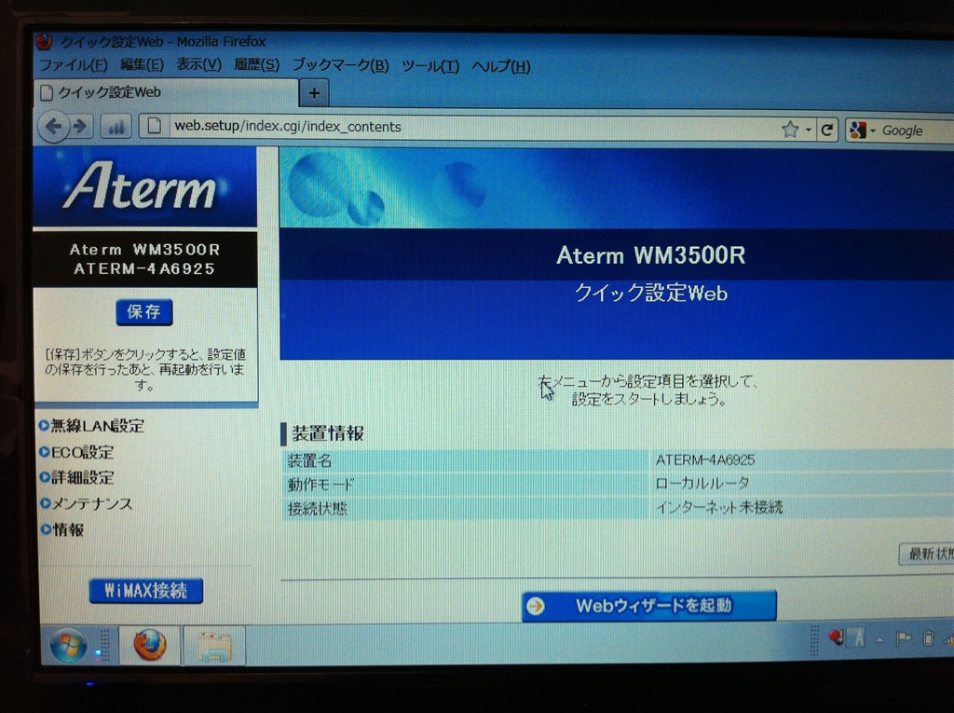Click the WiMAX接続 button
954x713 pixels.
click(x=146, y=591)
